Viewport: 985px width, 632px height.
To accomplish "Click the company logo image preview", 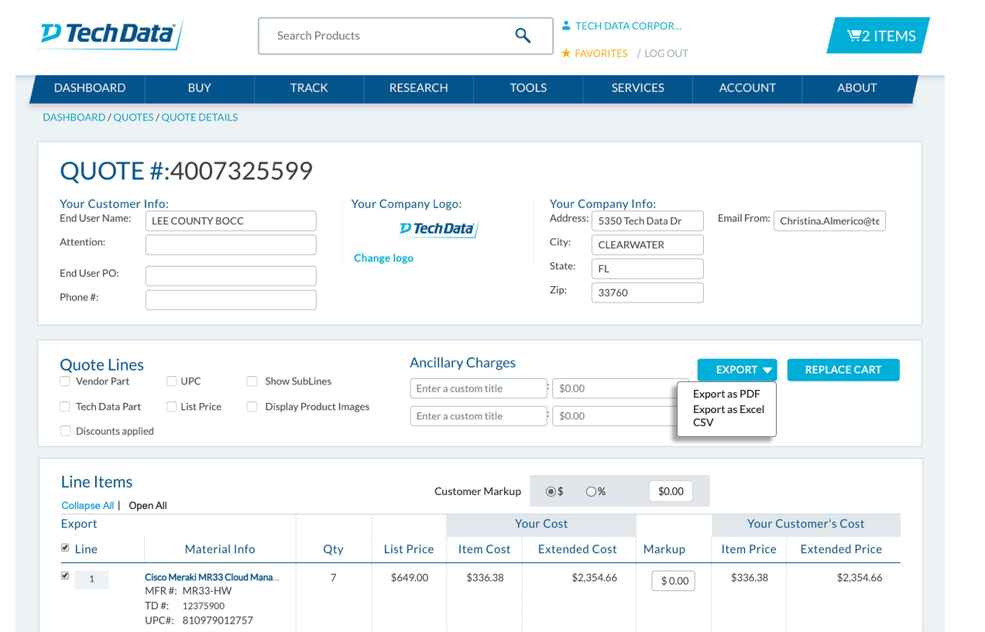I will 438,229.
